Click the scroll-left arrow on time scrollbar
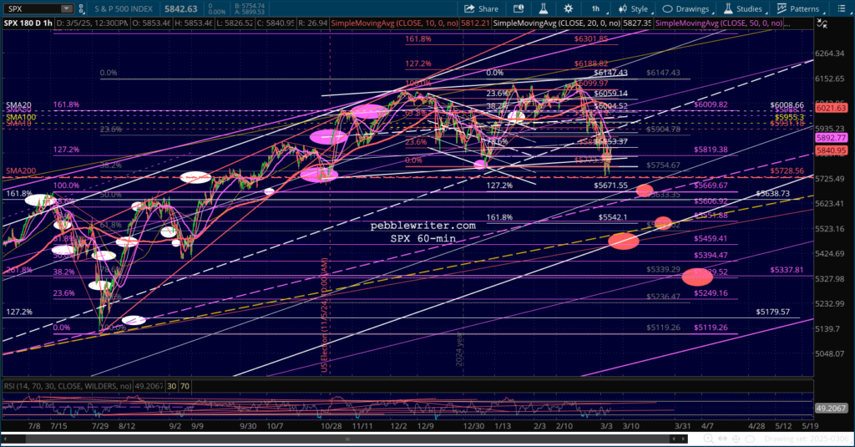This screenshot has height=447, width=855. point(5,439)
